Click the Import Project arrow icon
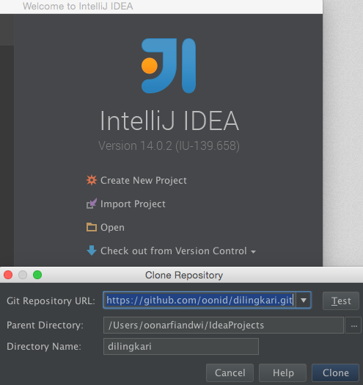The image size is (363, 385). click(92, 204)
